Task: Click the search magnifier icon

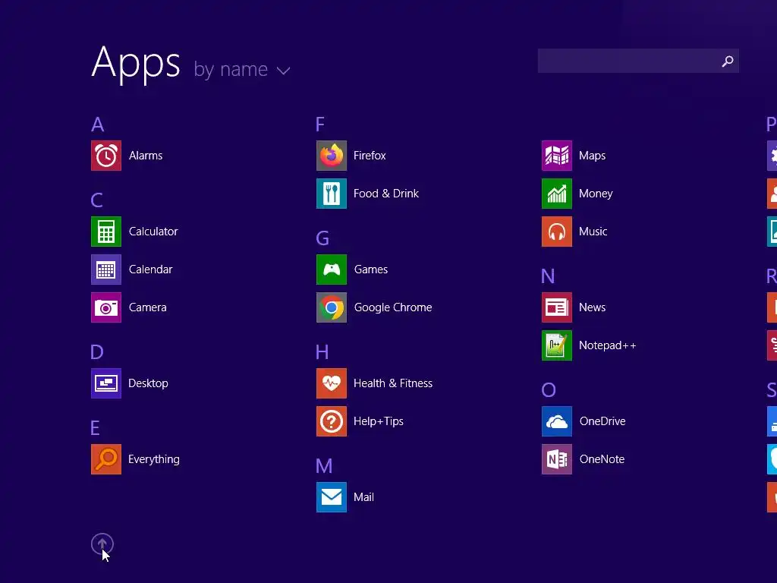Action: (728, 61)
